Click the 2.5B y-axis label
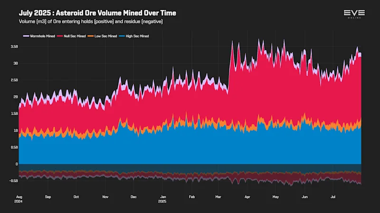 pyautogui.click(x=14, y=80)
